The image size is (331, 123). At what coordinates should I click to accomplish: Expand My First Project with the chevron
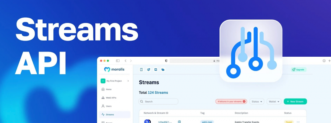pos(128,81)
